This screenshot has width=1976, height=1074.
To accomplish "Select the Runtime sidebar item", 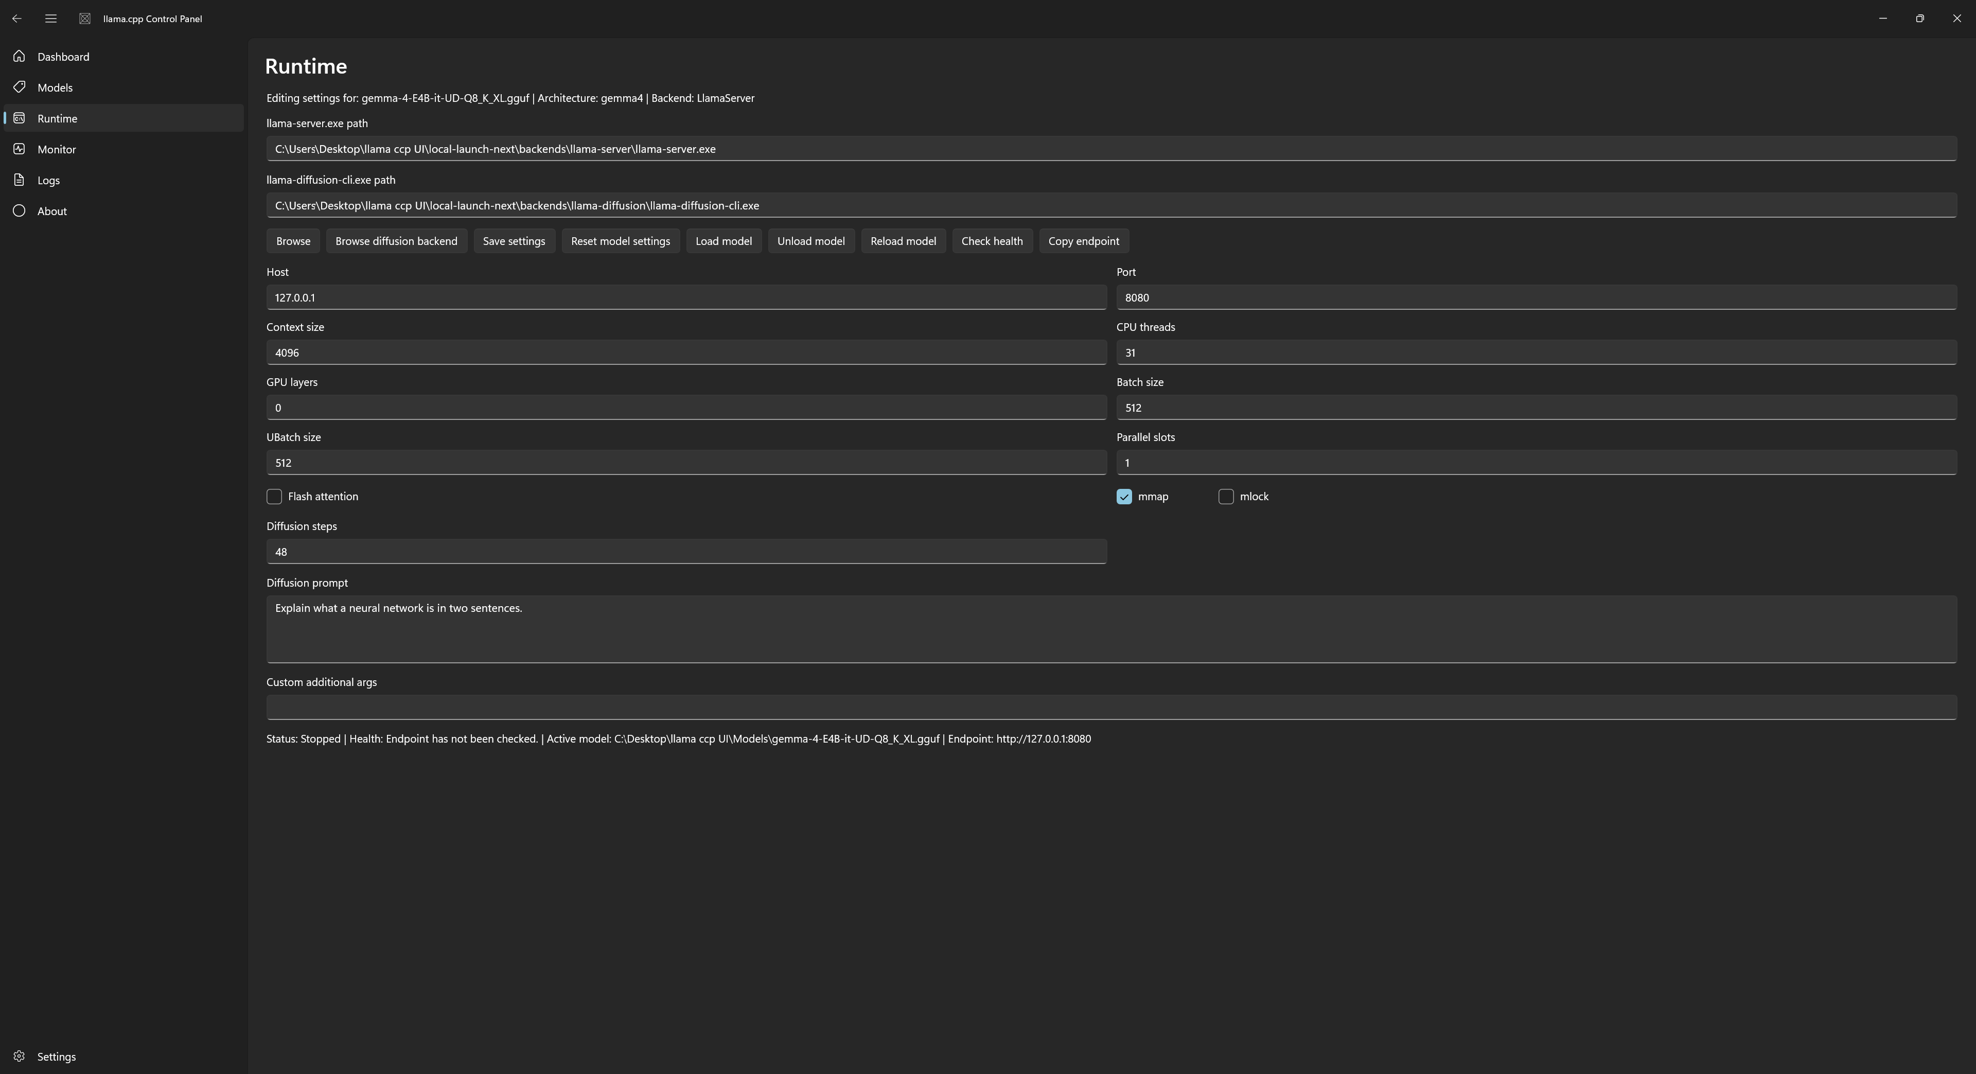I will (123, 118).
